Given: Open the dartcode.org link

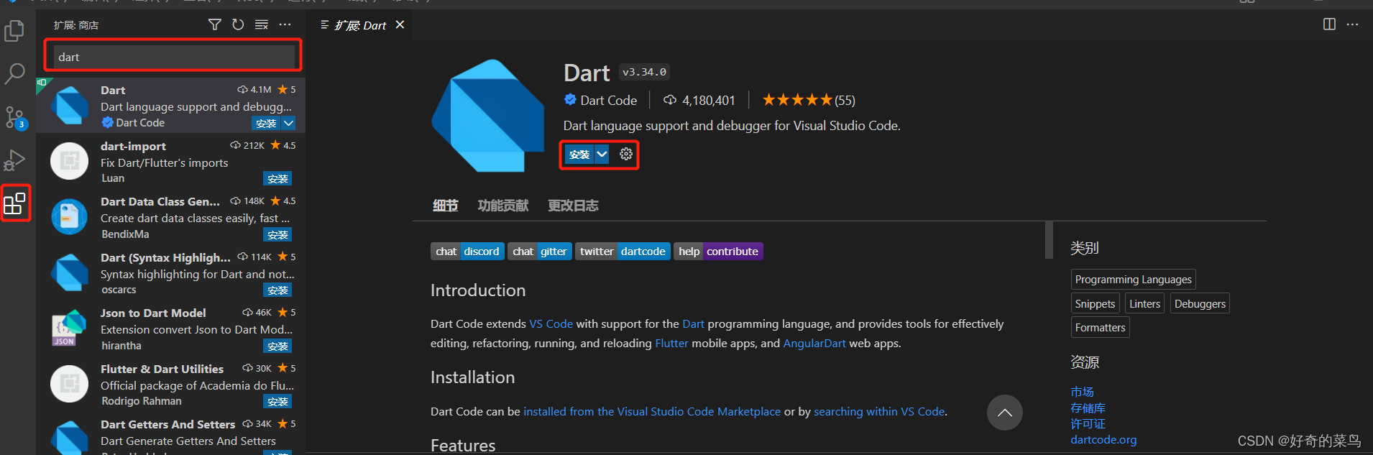Looking at the screenshot, I should pyautogui.click(x=1103, y=440).
